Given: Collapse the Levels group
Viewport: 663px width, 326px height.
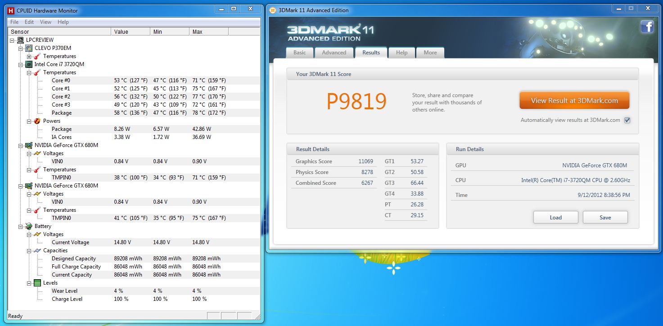Looking at the screenshot, I should pos(29,283).
